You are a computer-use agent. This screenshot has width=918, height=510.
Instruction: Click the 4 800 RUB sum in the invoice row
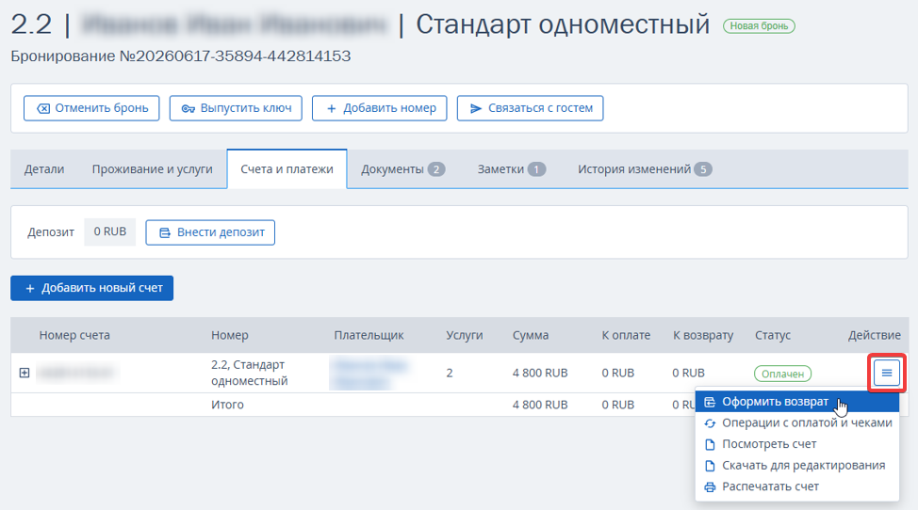pyautogui.click(x=540, y=374)
